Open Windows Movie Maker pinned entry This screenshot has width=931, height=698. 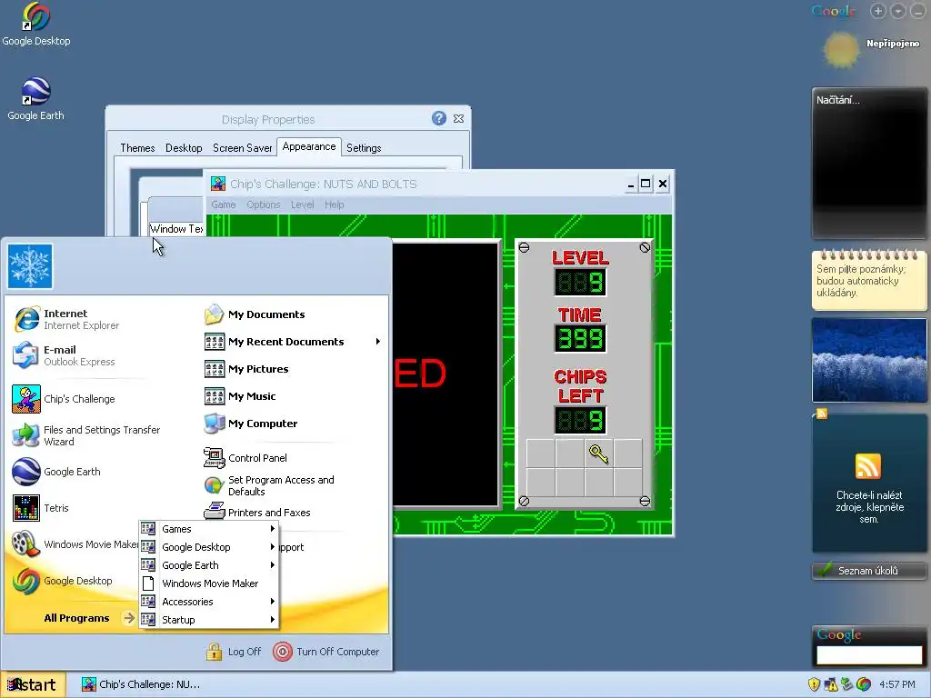tap(75, 544)
